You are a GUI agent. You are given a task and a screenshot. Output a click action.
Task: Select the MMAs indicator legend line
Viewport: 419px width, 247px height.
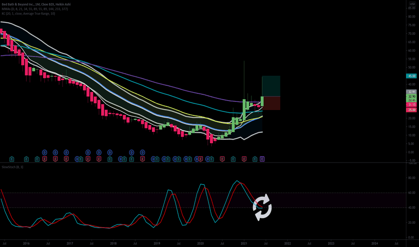coord(35,9)
